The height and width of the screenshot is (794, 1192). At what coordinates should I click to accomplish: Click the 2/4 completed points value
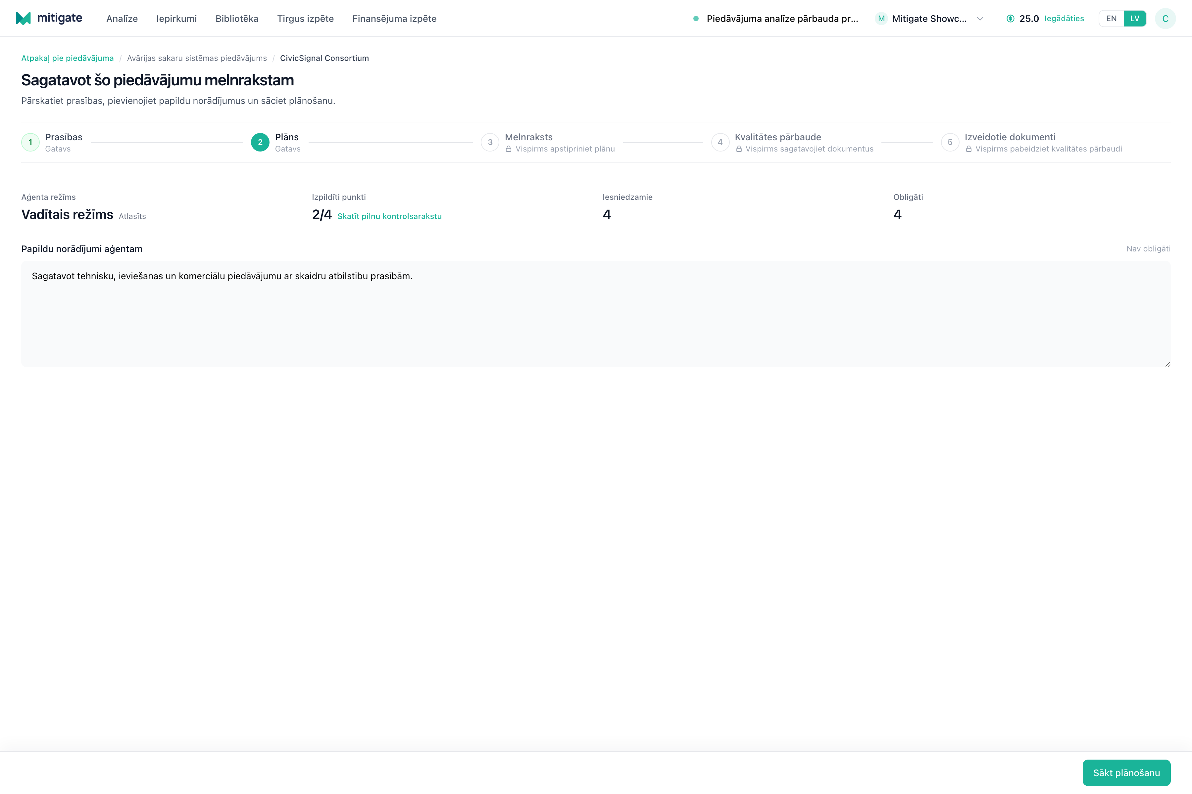(322, 215)
